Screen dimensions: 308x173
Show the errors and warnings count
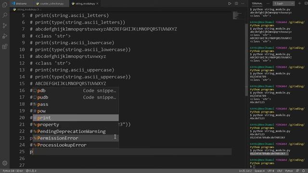tap(31, 171)
